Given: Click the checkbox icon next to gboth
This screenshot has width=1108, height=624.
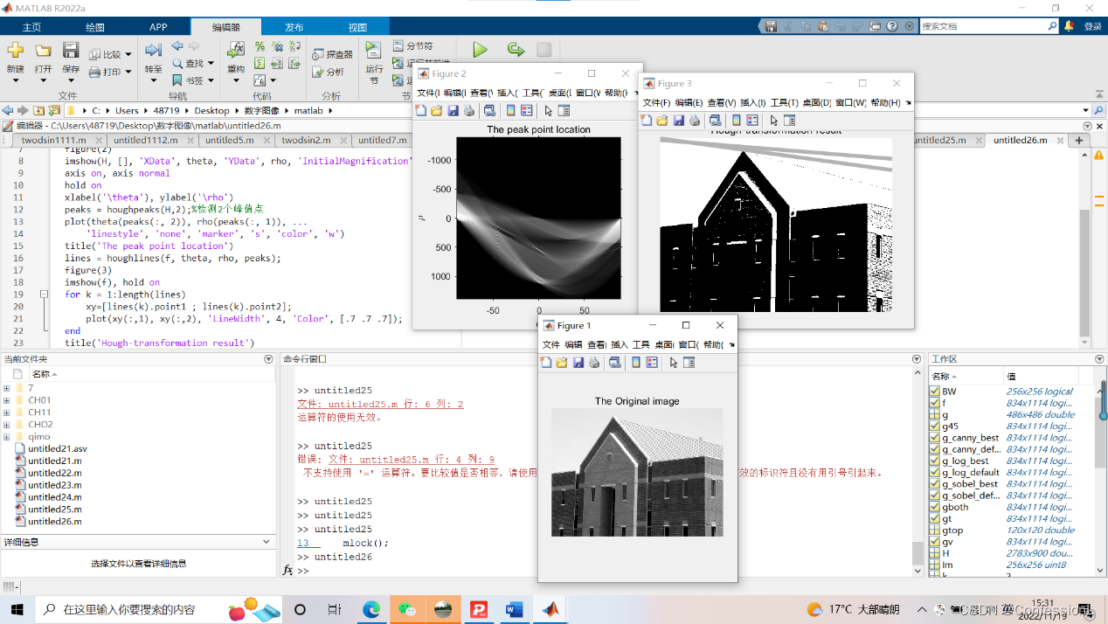Looking at the screenshot, I should (936, 507).
